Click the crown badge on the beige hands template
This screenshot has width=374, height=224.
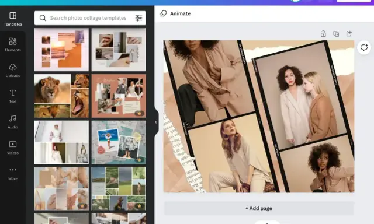tap(82, 206)
